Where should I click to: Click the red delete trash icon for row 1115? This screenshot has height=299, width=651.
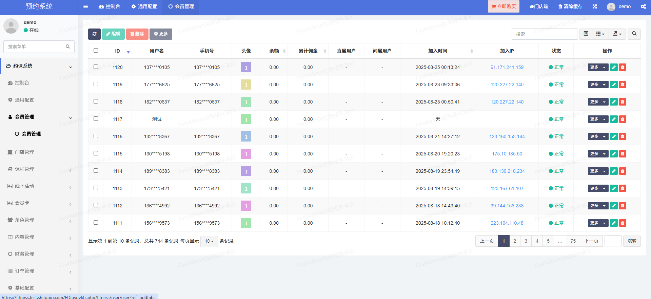(623, 154)
